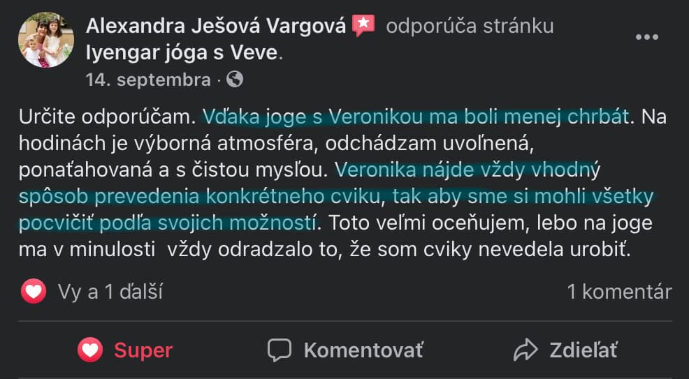Click the heart icon on the Super button

point(90,349)
